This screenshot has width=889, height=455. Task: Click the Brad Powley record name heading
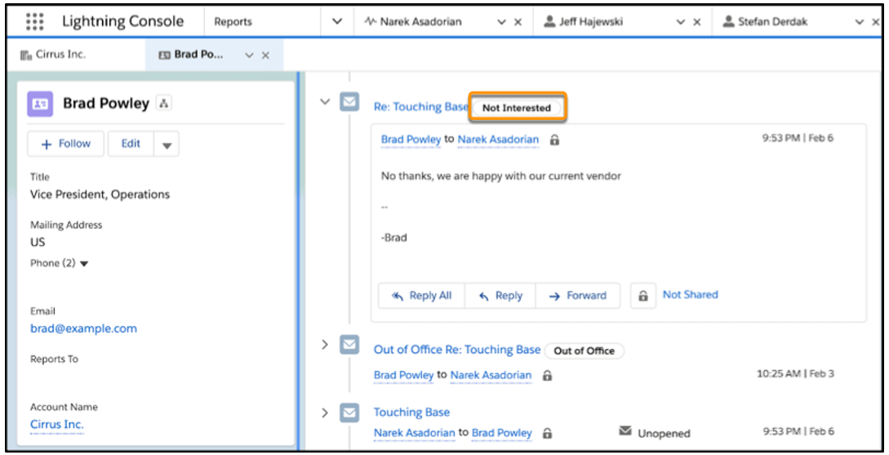pyautogui.click(x=106, y=104)
